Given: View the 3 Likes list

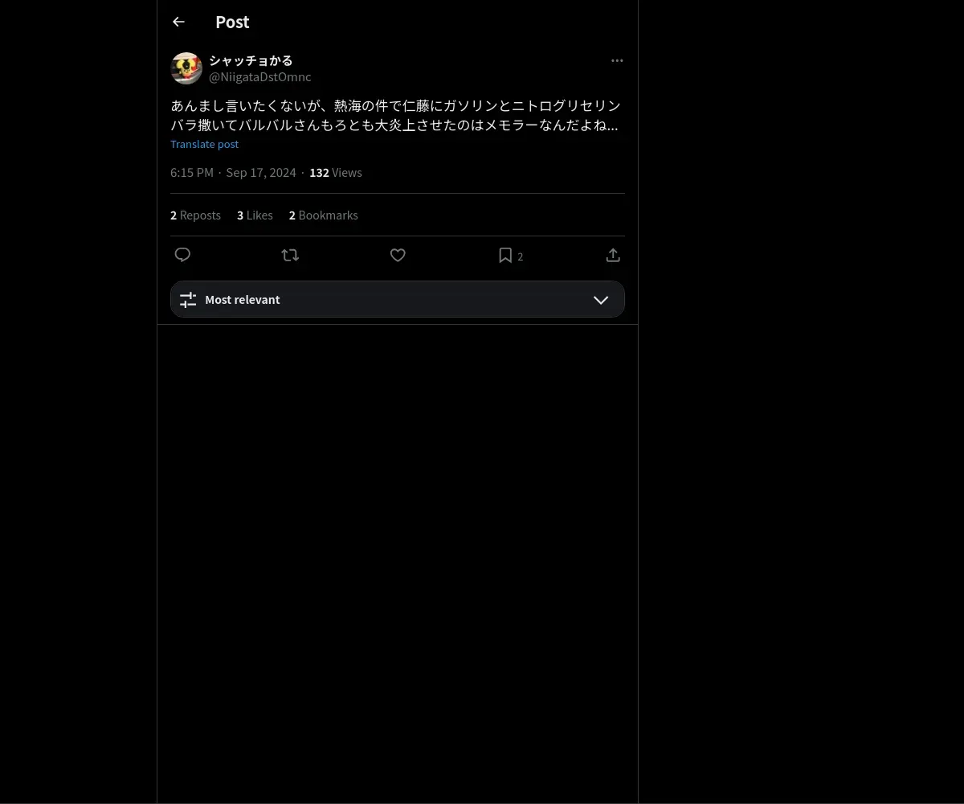Looking at the screenshot, I should 255,215.
